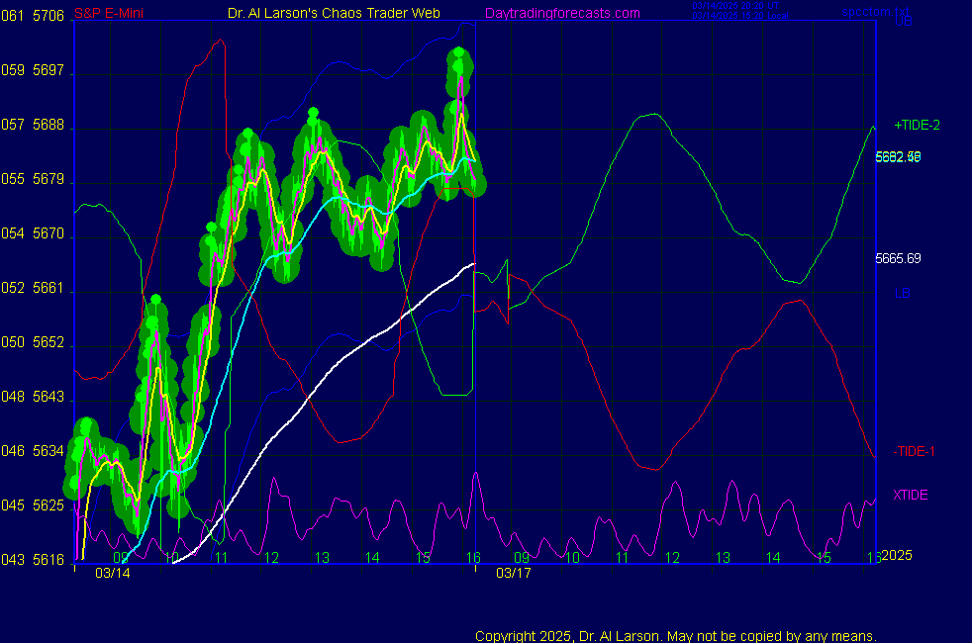Click the copyright notice text
The height and width of the screenshot is (643, 972).
click(x=676, y=636)
